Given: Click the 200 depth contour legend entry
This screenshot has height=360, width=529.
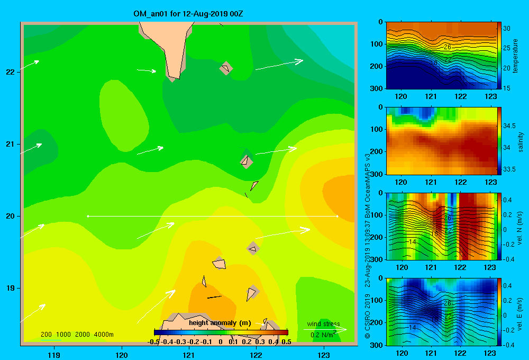Looking at the screenshot, I should [x=46, y=335].
